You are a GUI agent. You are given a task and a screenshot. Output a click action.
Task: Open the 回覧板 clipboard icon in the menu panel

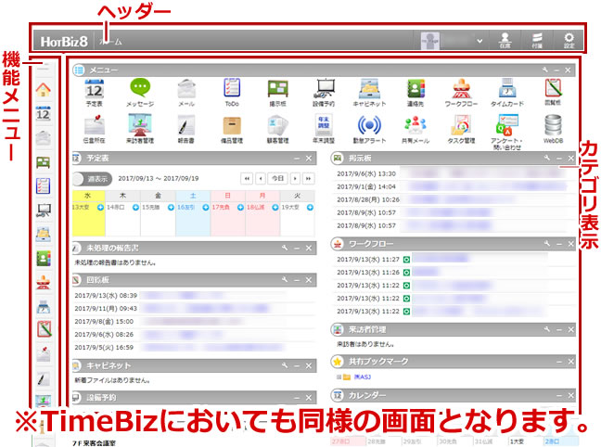[x=553, y=88]
